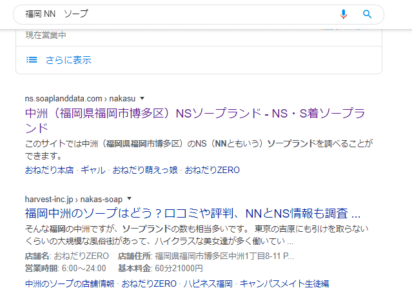
Task: Open おねだりZERO sitelink under harvest-inc result
Action: point(149,284)
